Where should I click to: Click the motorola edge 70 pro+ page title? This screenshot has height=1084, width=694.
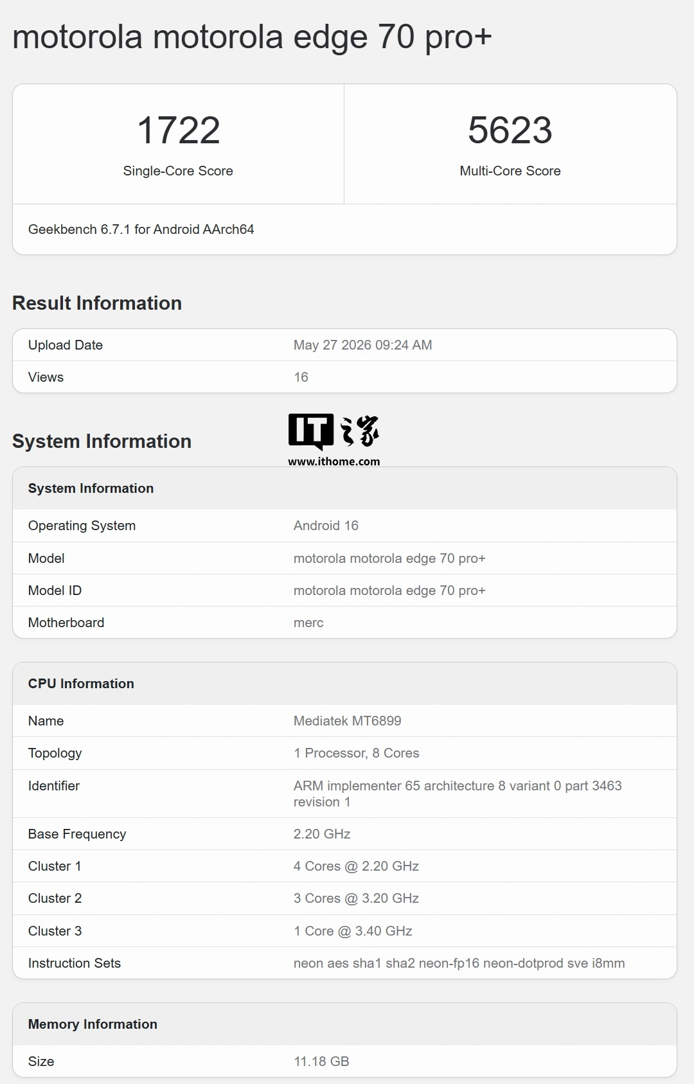tap(252, 37)
